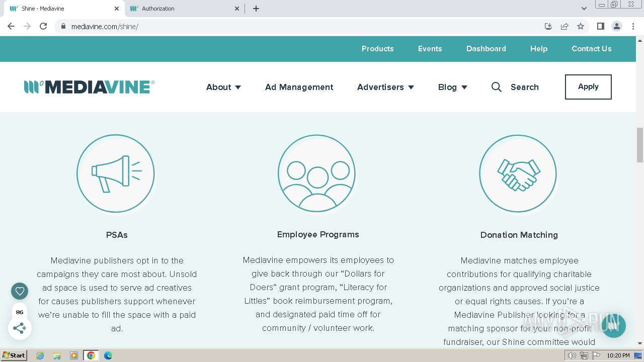Click the taskbar clock showing 10:20 PM
Screen dimensions: 644x362
coord(618,355)
